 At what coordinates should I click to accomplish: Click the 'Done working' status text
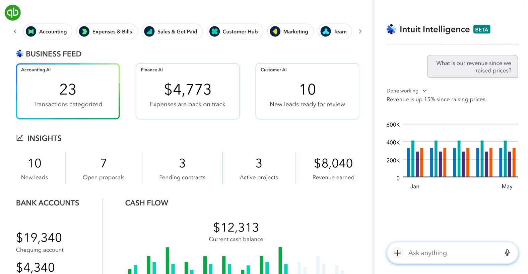402,91
